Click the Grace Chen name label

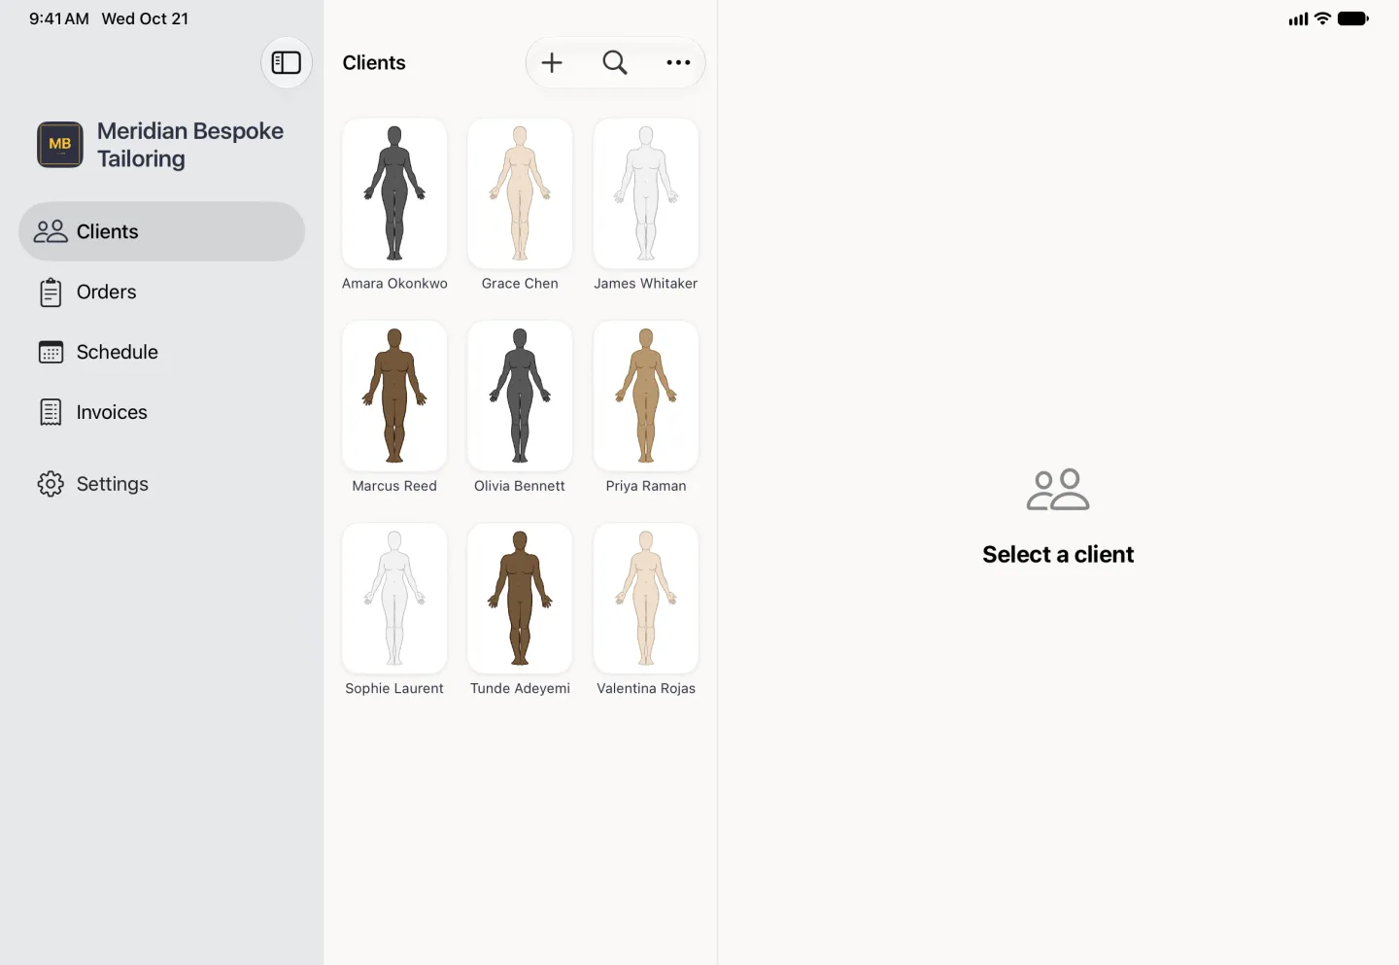click(520, 284)
